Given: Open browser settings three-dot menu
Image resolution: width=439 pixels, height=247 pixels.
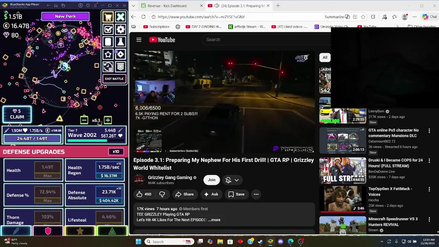Looking at the screenshot, I should tap(415, 17).
